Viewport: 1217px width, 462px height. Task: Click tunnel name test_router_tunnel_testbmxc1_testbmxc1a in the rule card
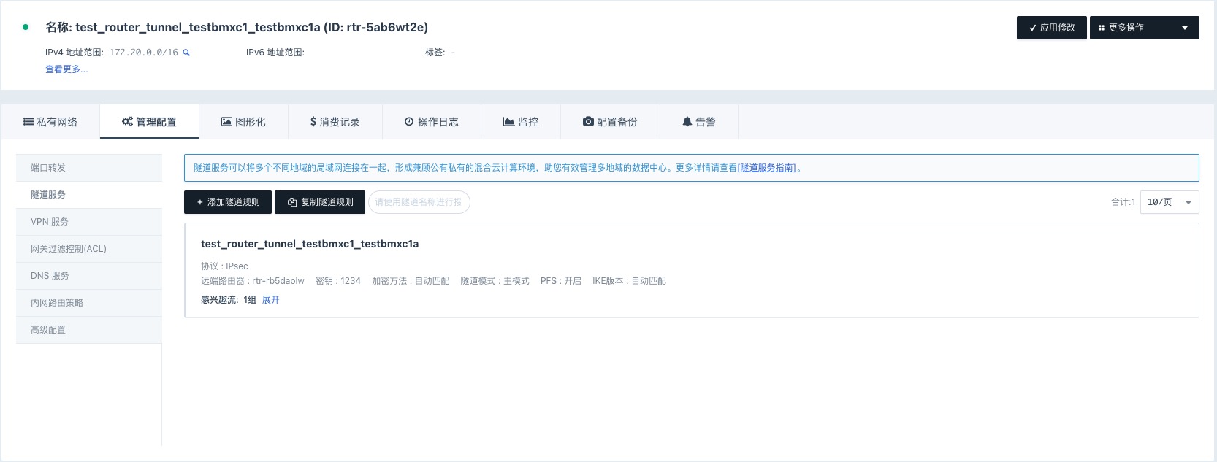(310, 244)
